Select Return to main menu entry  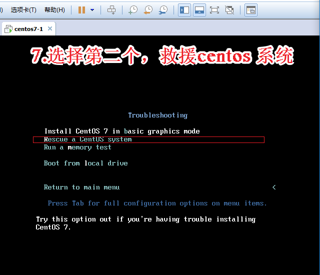pyautogui.click(x=81, y=187)
